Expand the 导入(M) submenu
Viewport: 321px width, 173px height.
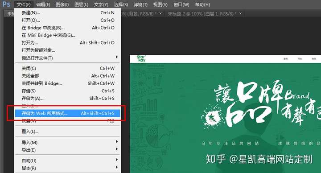[68, 143]
